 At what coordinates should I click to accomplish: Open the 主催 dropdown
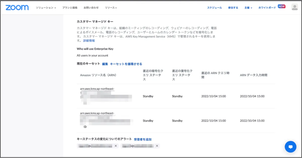coord(248,8)
